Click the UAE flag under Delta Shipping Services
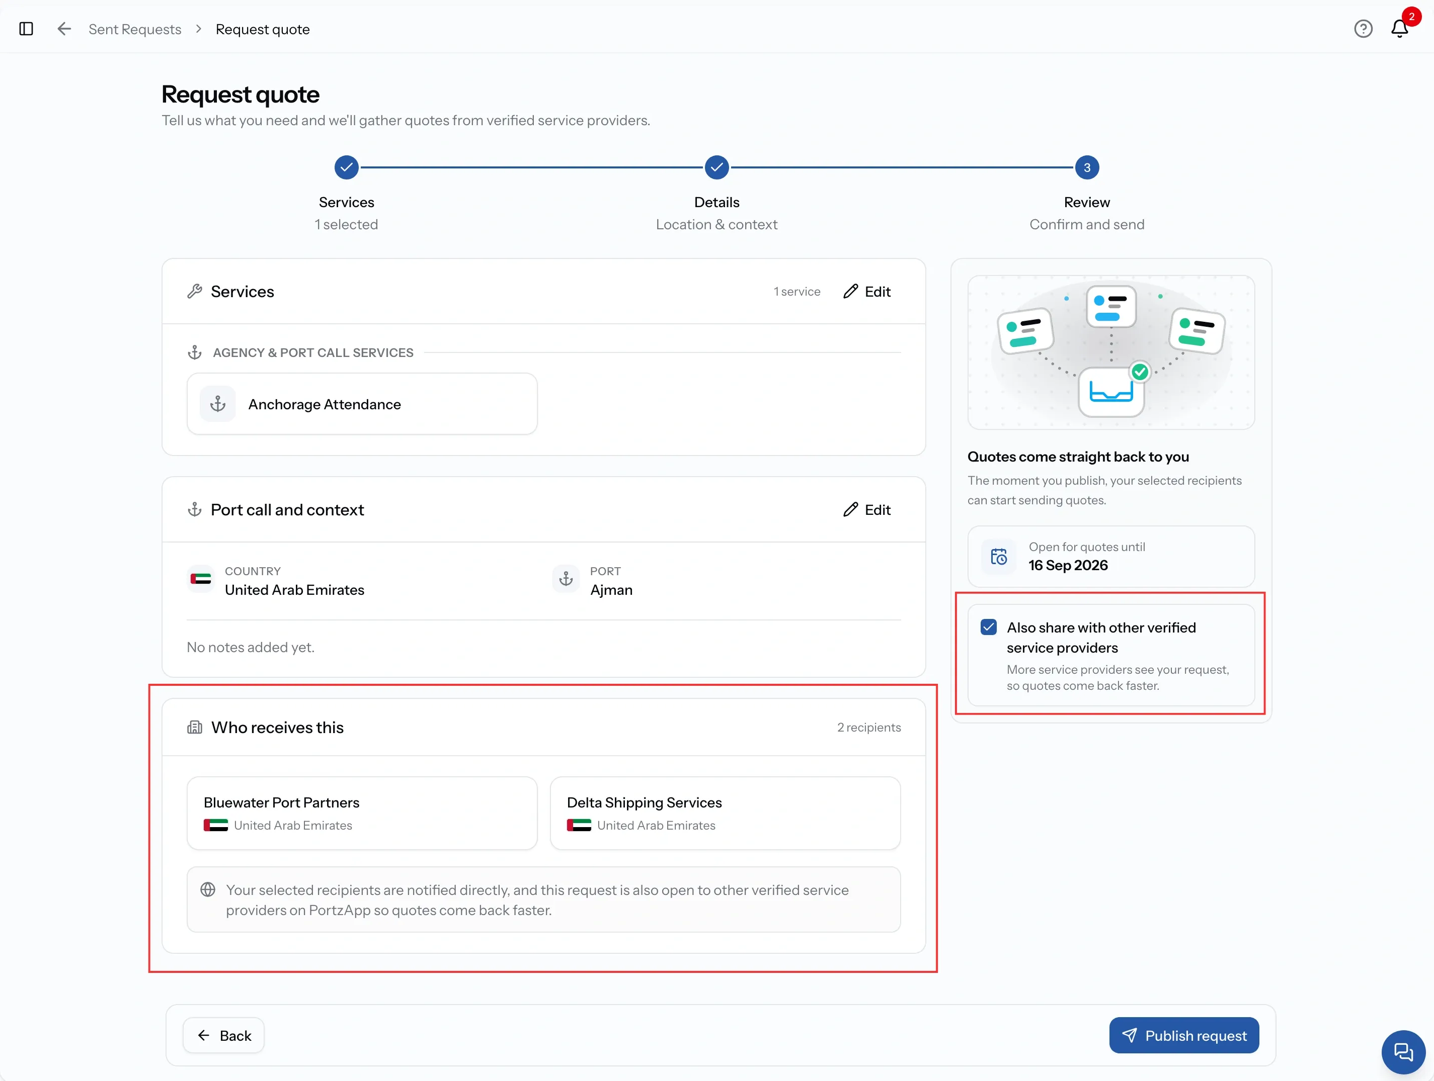This screenshot has width=1434, height=1081. [x=579, y=825]
